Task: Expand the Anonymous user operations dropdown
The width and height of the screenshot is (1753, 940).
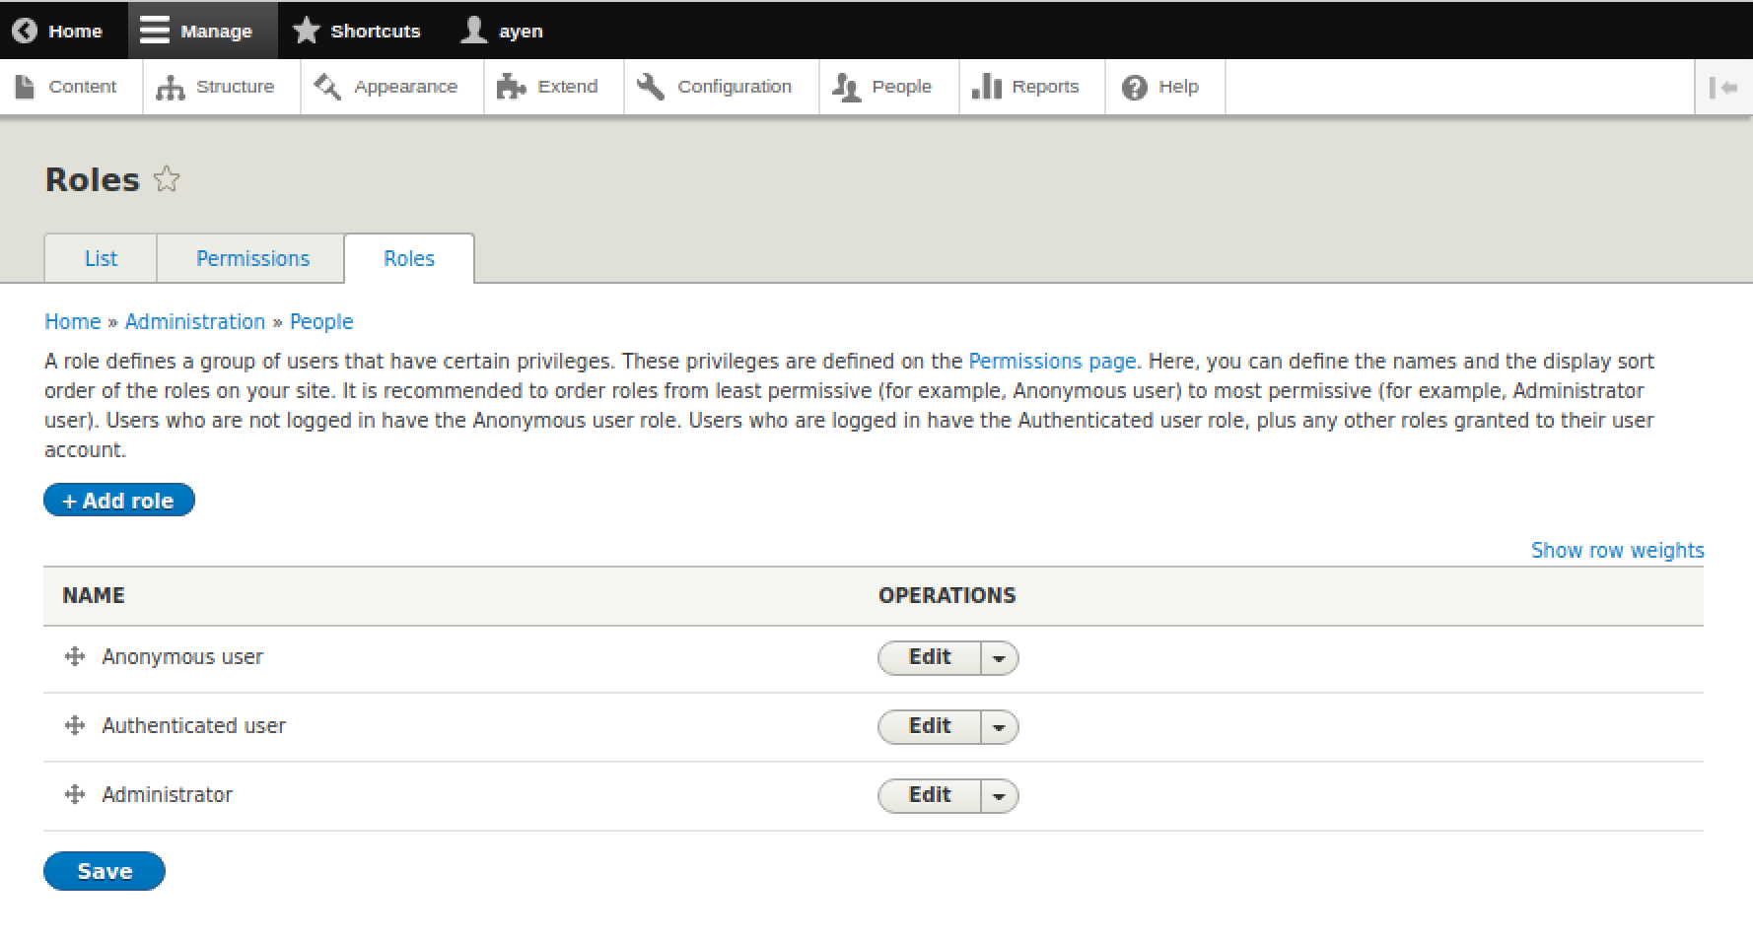Action: coord(999,658)
